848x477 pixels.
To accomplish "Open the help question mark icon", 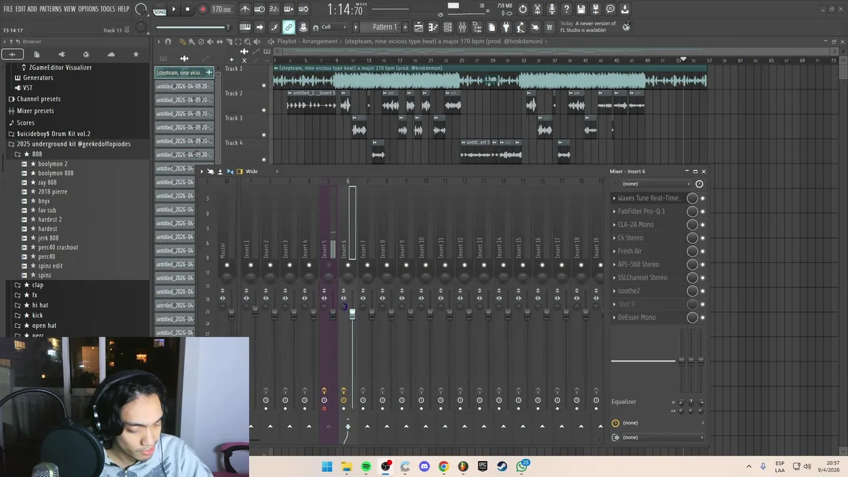I will point(566,9).
